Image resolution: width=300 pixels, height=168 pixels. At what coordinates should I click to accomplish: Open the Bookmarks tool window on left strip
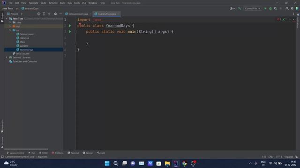pyautogui.click(x=2, y=126)
